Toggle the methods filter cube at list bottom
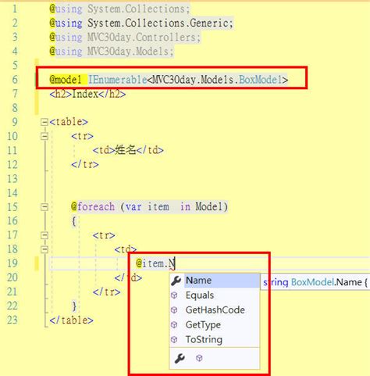The image size is (370, 376). [x=199, y=358]
